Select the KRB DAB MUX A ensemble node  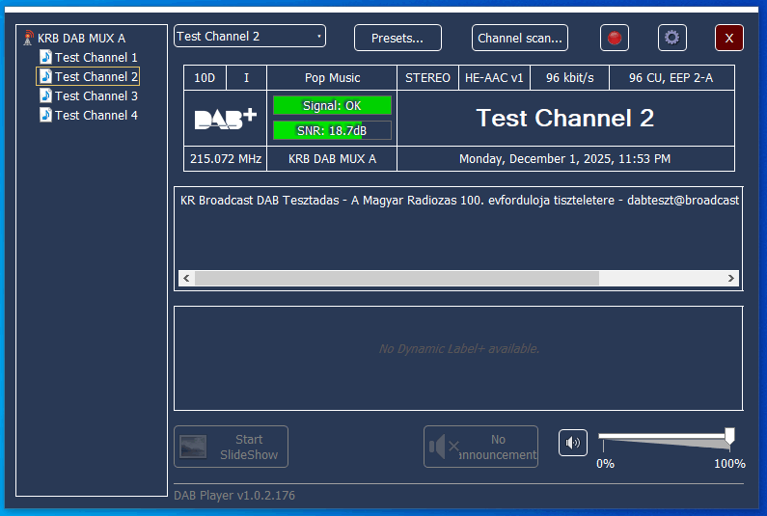click(x=81, y=39)
